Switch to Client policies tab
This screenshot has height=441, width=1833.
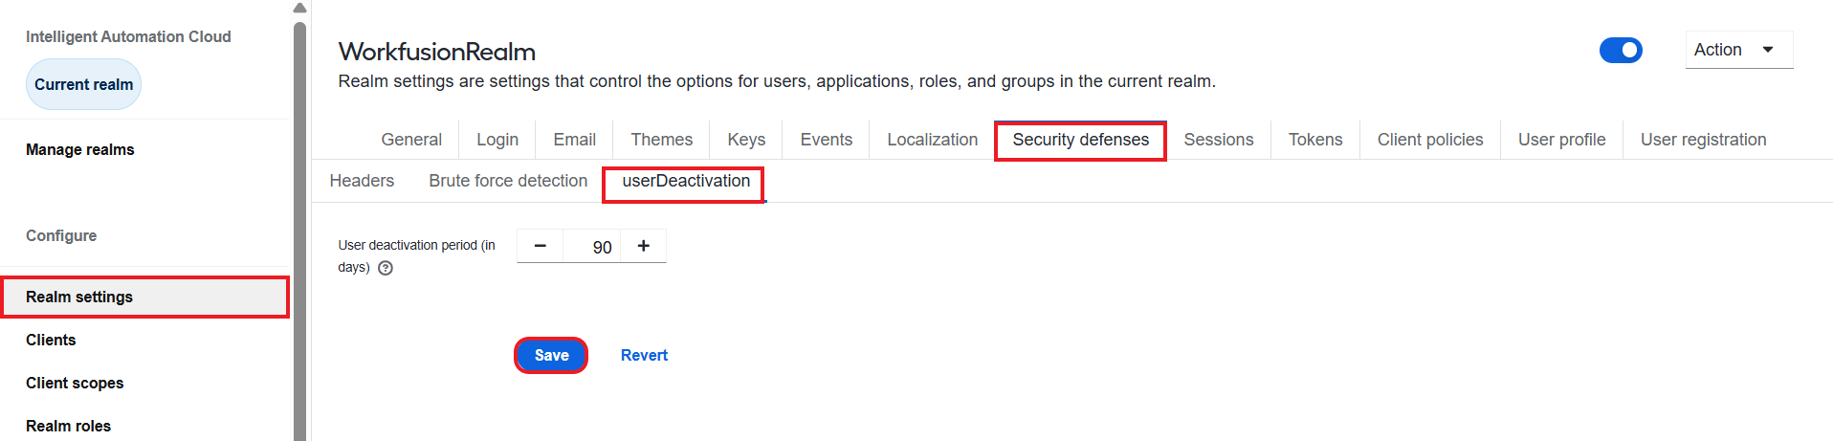[1429, 140]
